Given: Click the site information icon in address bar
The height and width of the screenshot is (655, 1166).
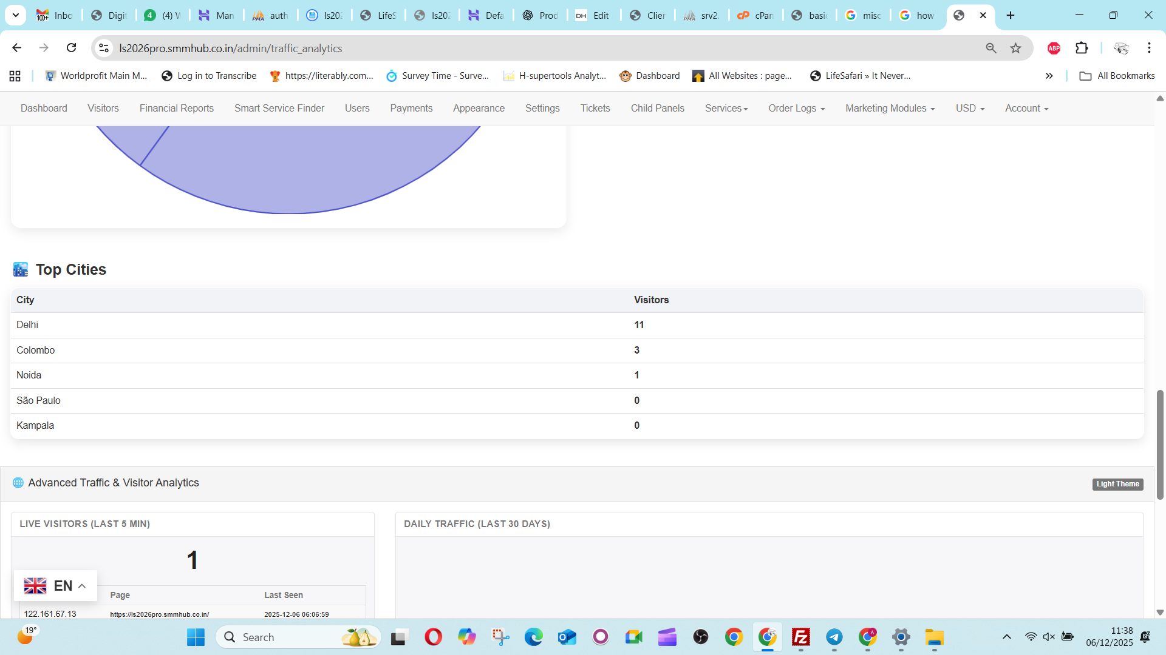Looking at the screenshot, I should pyautogui.click(x=104, y=48).
